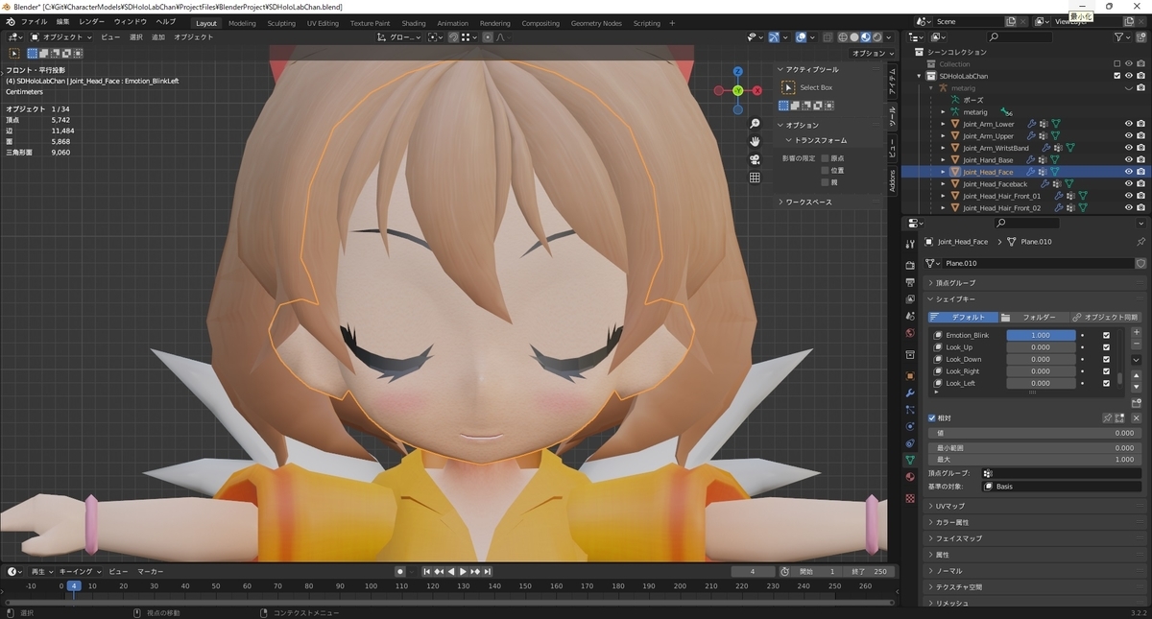Open the Physics properties tab

910,426
